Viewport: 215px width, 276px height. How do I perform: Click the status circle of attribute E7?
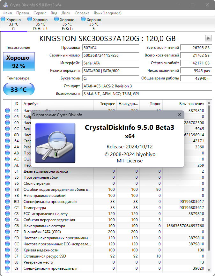7,256
